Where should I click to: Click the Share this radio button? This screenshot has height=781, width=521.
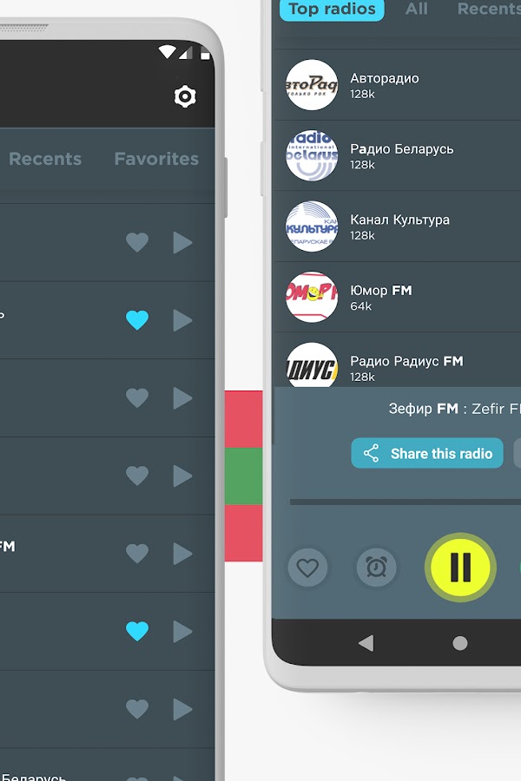427,453
